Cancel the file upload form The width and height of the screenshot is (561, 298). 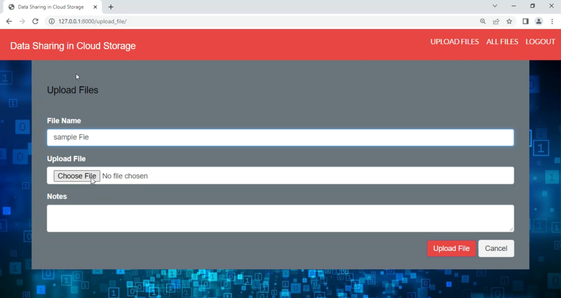(496, 248)
